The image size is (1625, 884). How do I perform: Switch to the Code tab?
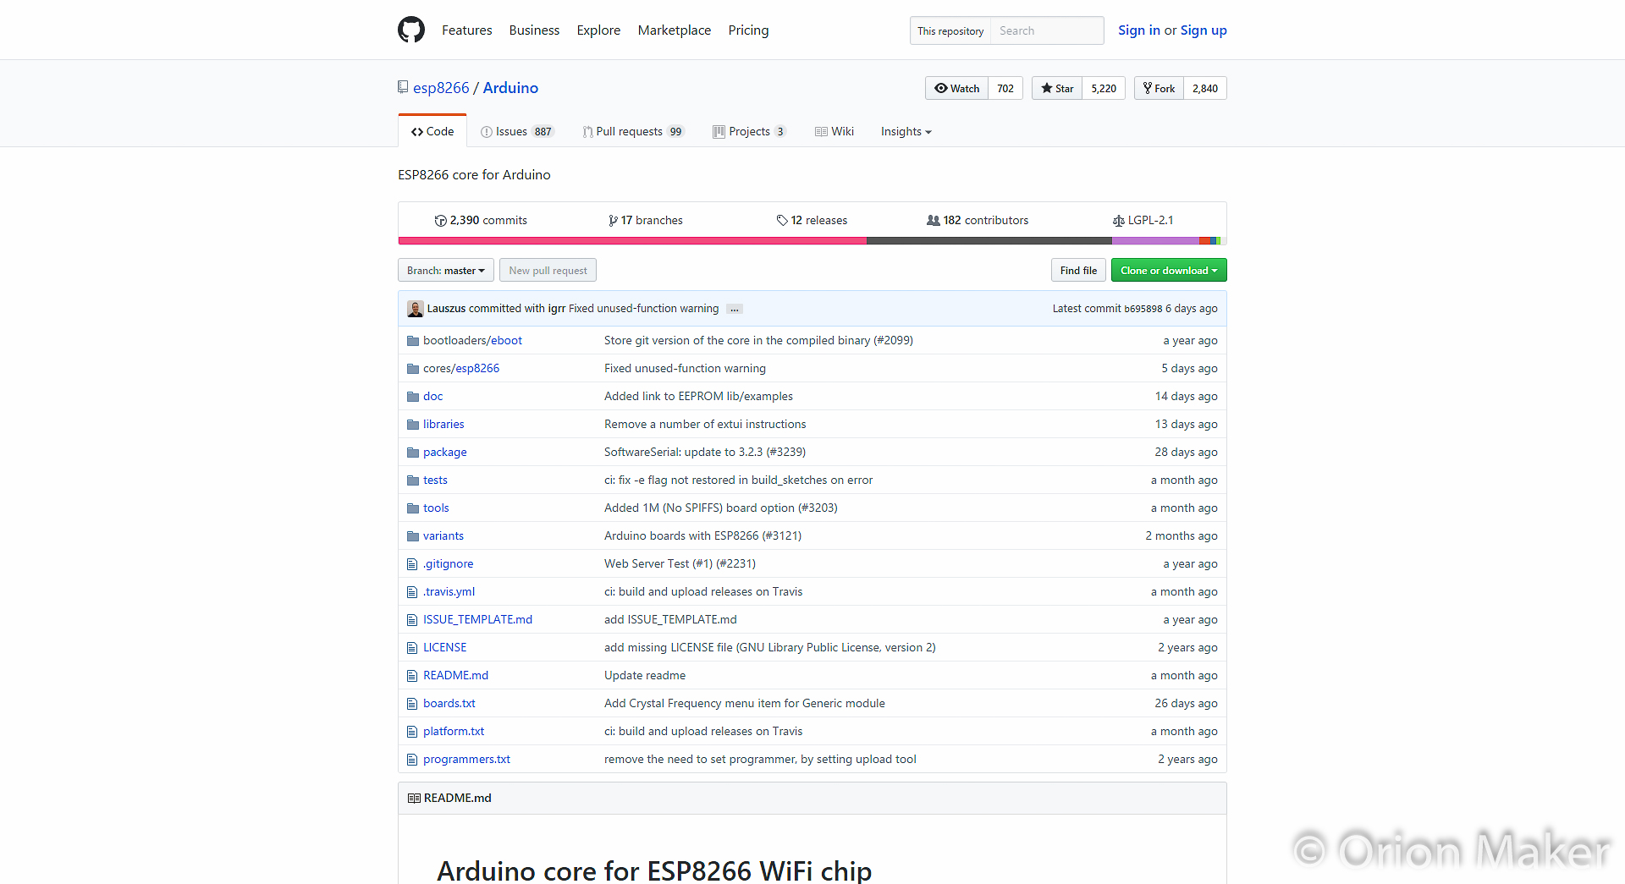coord(432,131)
